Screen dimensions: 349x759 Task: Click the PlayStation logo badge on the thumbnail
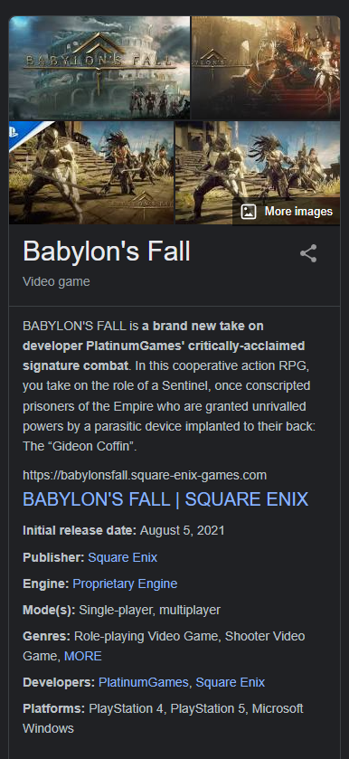pos(17,130)
